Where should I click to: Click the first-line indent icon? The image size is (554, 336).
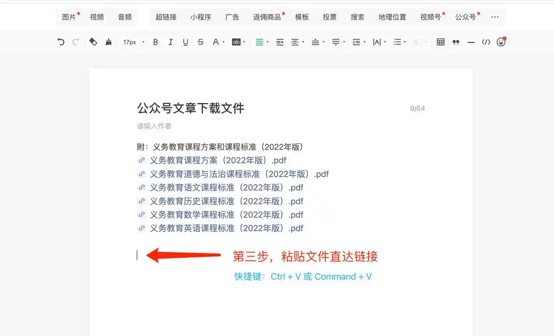(x=280, y=42)
